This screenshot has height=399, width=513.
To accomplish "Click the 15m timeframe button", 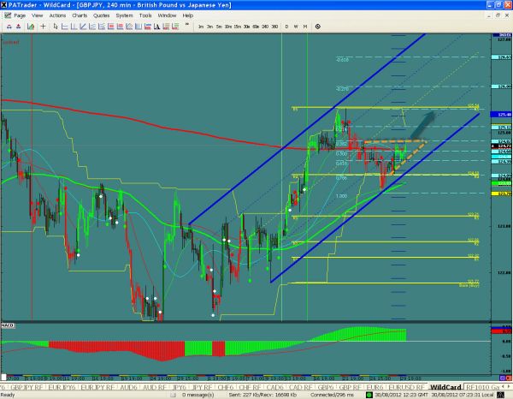I will pos(237,27).
